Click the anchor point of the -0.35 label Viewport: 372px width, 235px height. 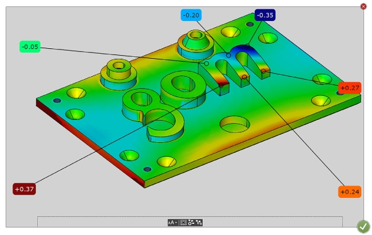point(247,46)
